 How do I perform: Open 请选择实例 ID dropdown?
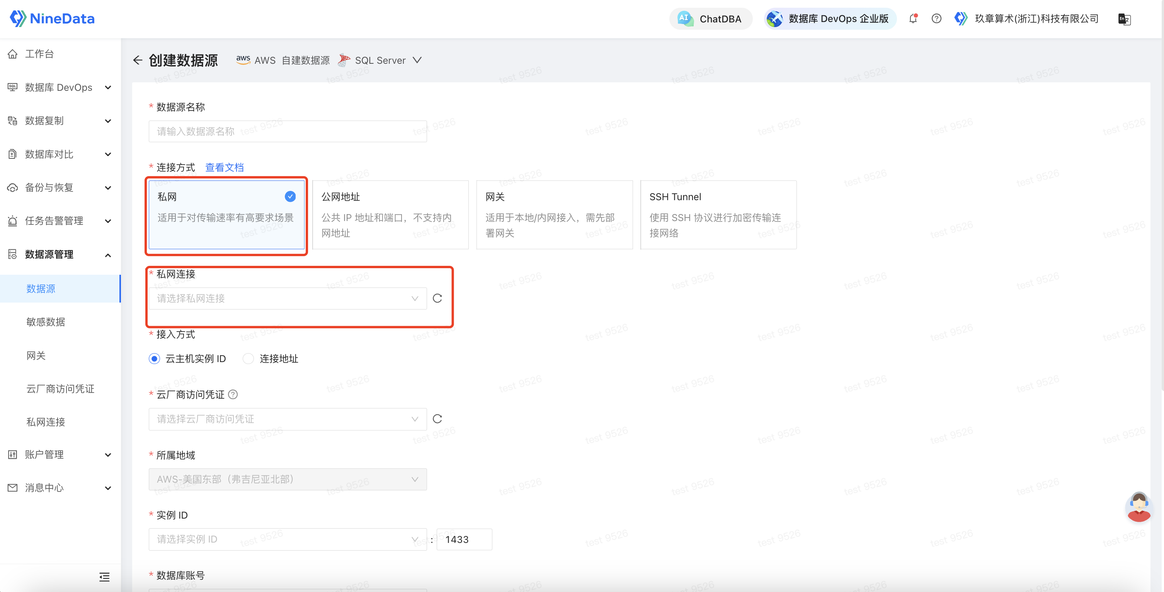[x=288, y=539]
